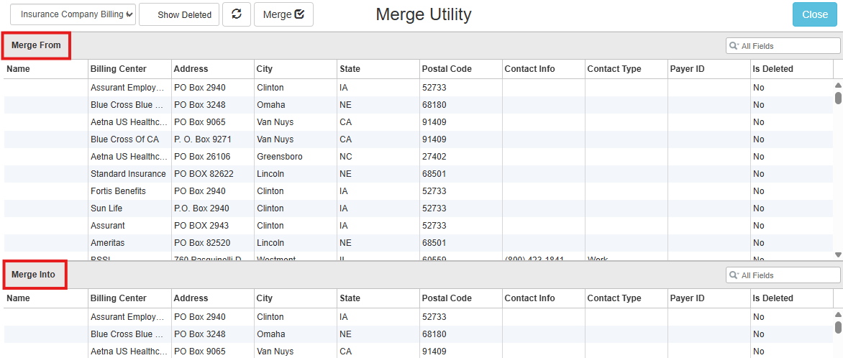Click the 27402 postal code cell
The image size is (843, 358).
pyautogui.click(x=461, y=157)
